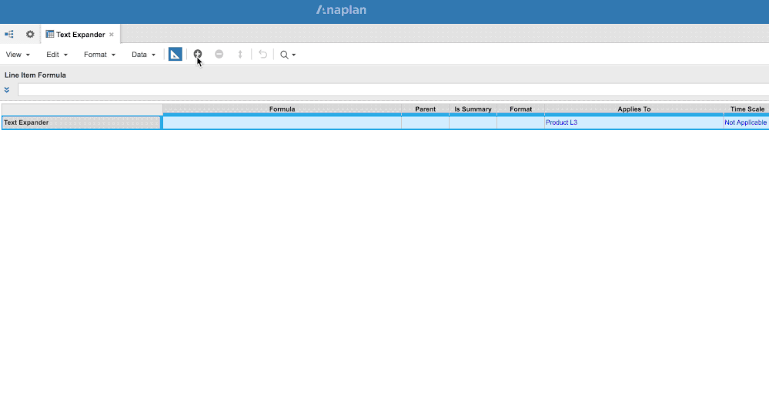Open the View menu
This screenshot has height=398, width=769.
(x=18, y=55)
